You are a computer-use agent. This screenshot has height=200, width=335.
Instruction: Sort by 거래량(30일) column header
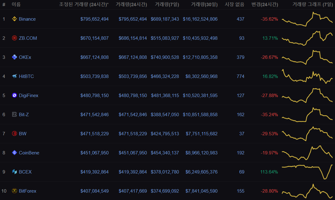(x=204, y=4)
